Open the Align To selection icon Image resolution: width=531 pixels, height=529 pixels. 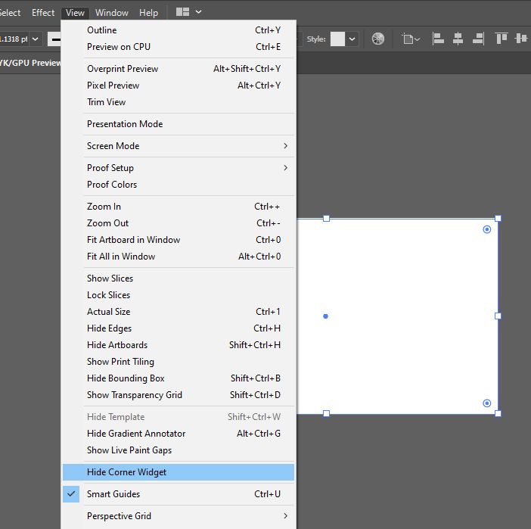(x=411, y=39)
